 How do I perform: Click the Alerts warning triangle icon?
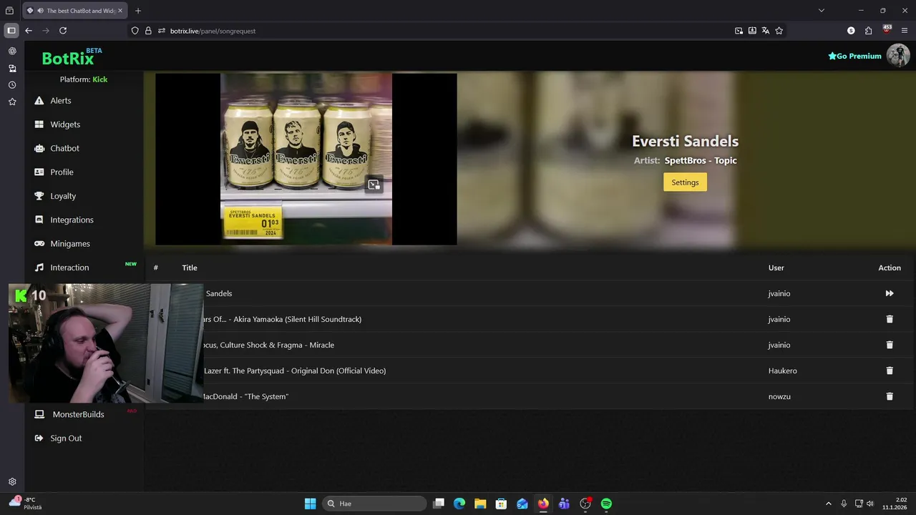point(39,101)
